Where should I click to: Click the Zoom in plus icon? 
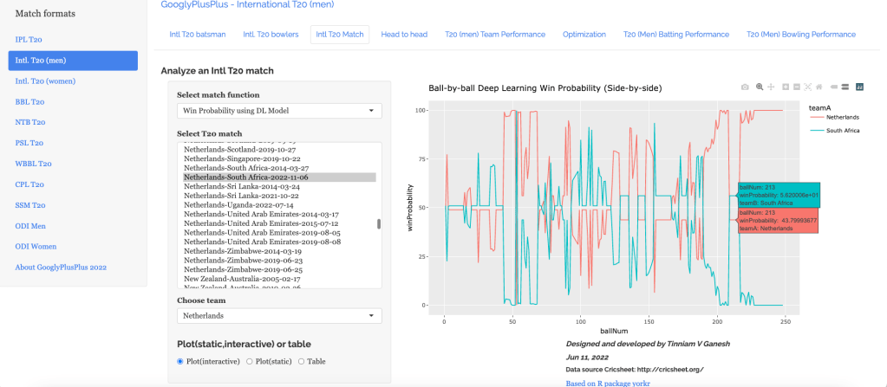[786, 87]
